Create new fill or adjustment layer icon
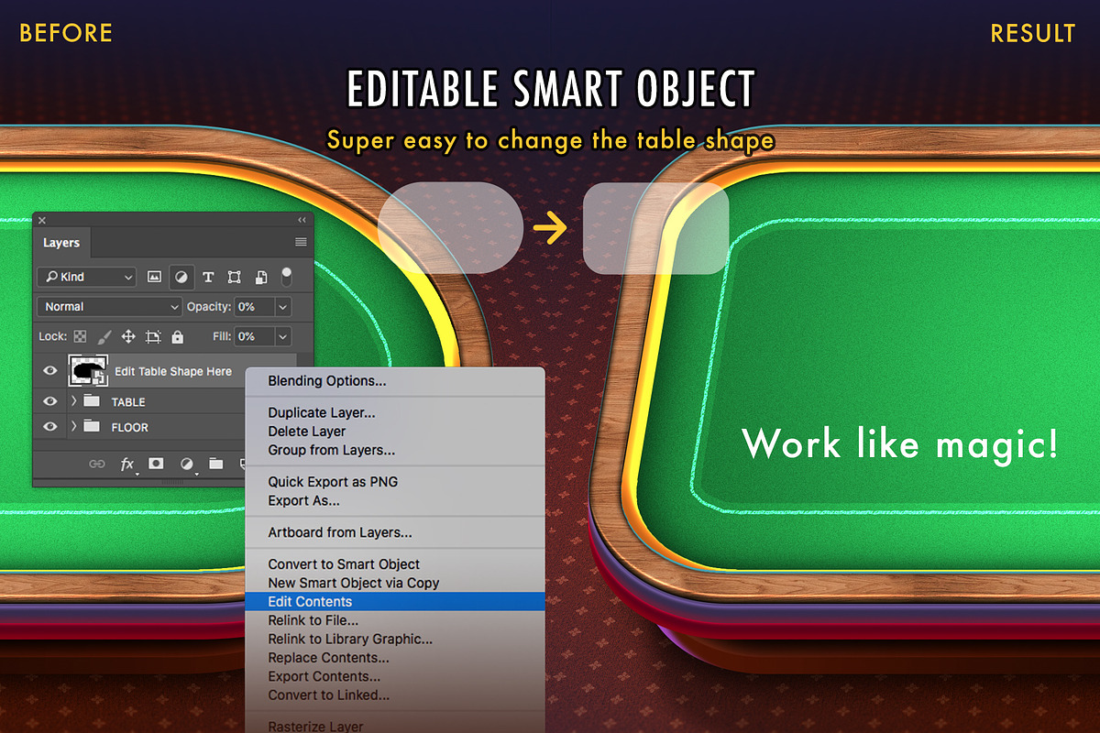 (x=187, y=465)
